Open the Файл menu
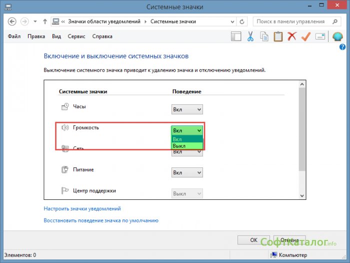 coord(15,37)
